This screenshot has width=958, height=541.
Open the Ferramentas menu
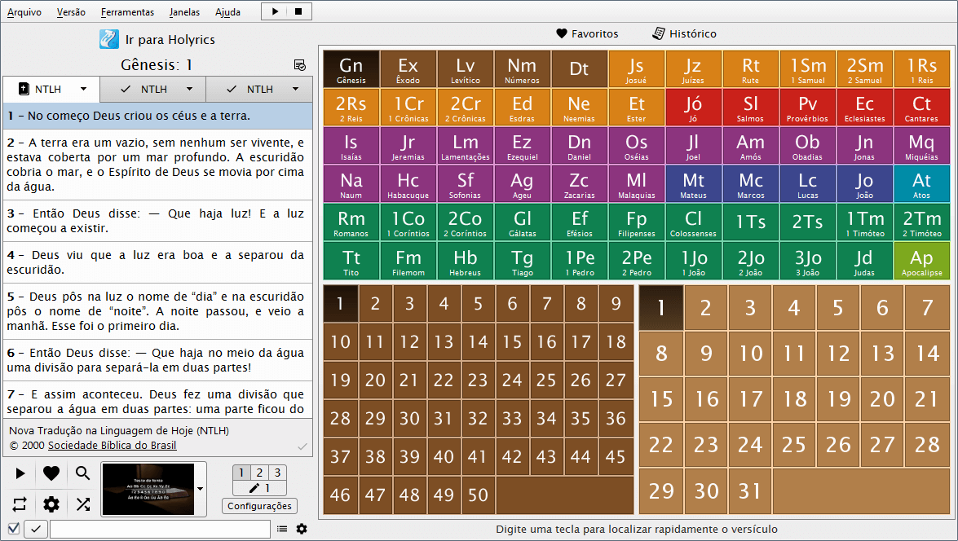coord(127,12)
